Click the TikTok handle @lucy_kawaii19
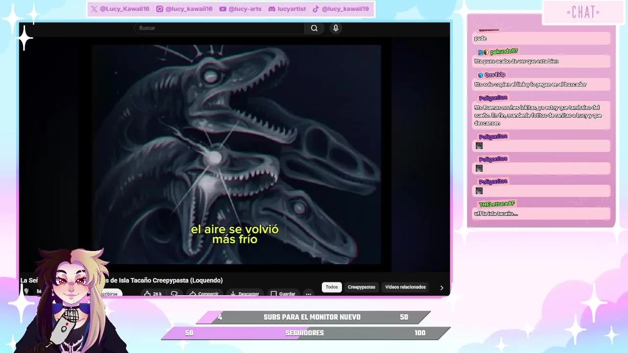Screen dimensions: 628x353 [x=345, y=9]
